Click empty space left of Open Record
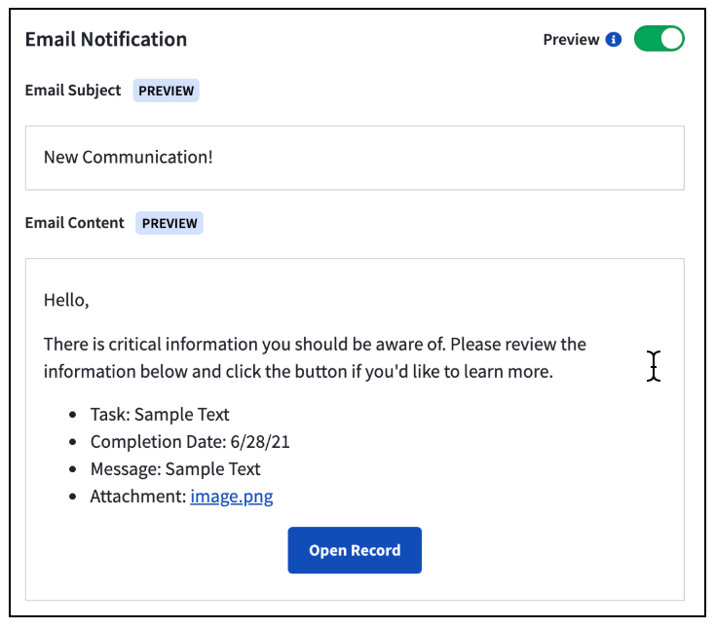The image size is (715, 629). coord(157,550)
